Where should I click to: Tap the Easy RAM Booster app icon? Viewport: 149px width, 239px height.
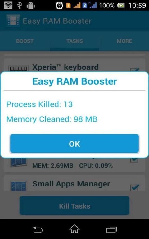click(x=13, y=21)
